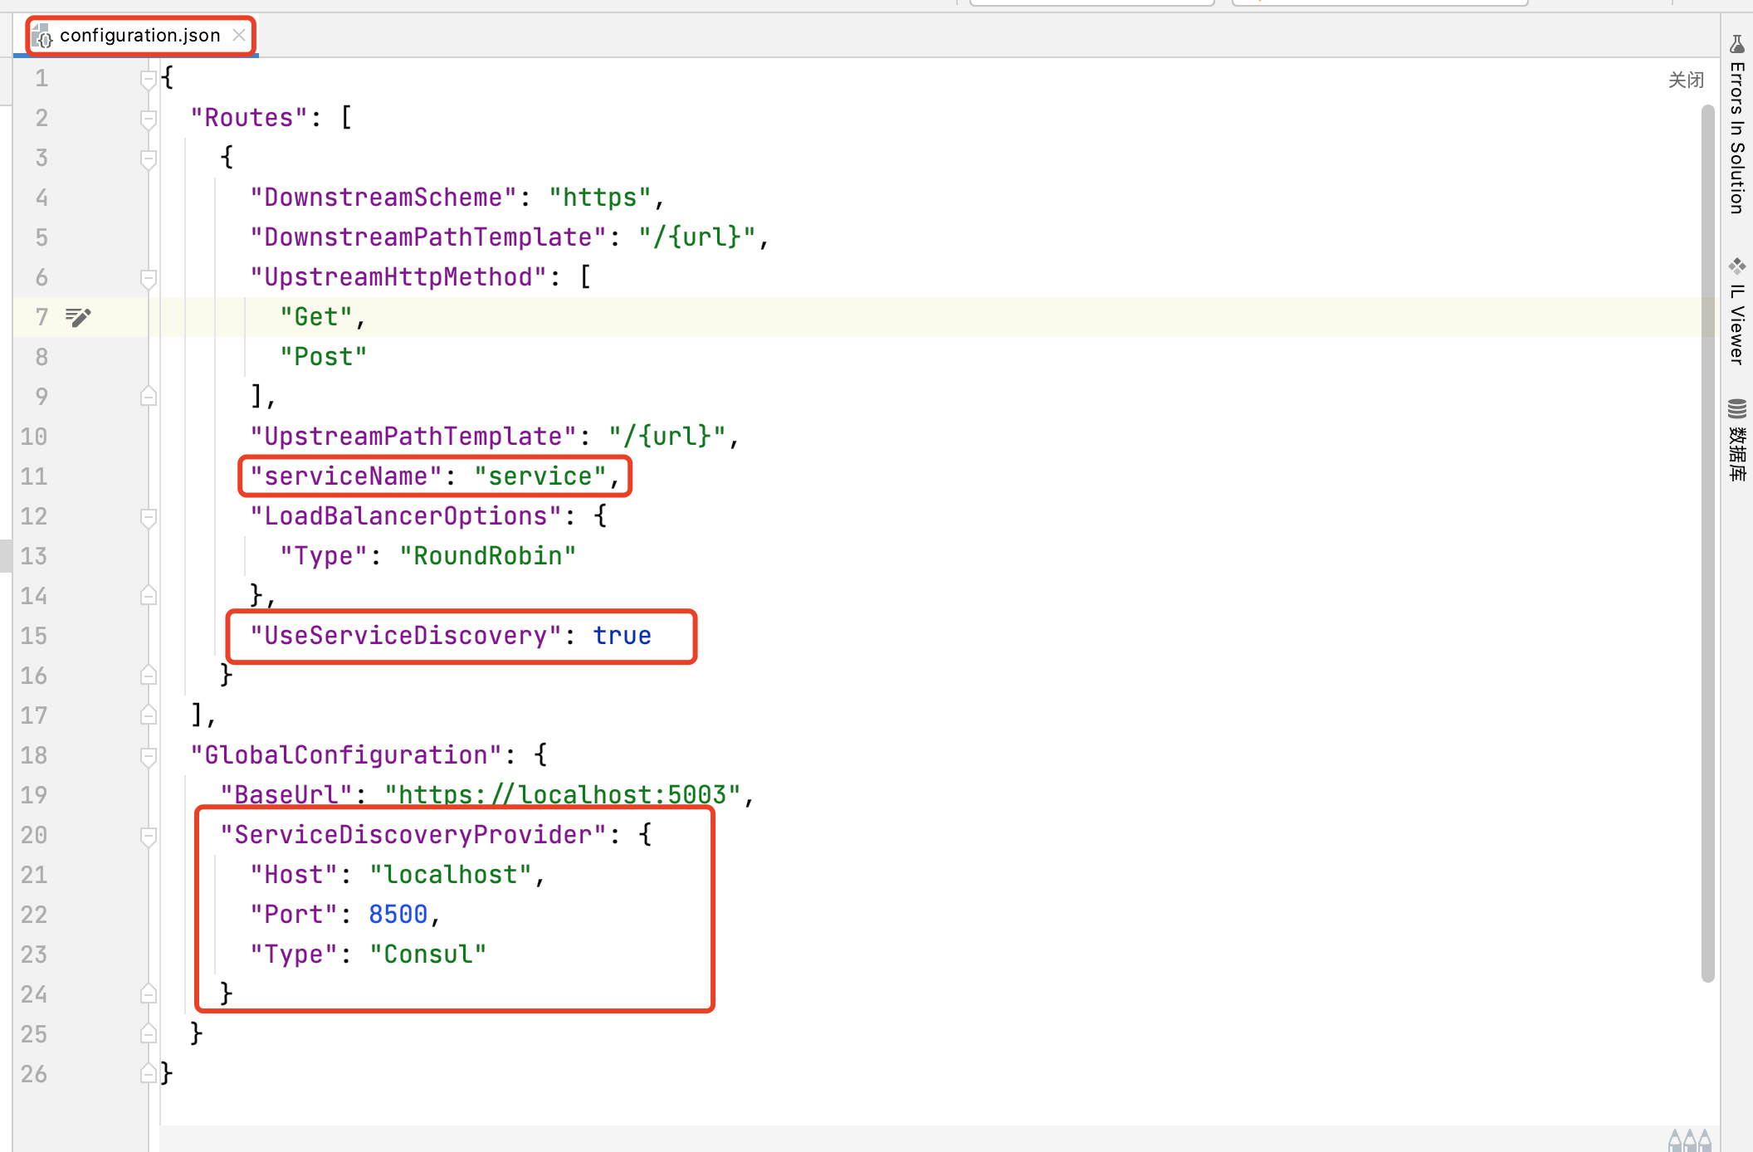Image resolution: width=1753 pixels, height=1152 pixels.
Task: Collapse the ServiceDiscoveryProvider fold on line 20
Action: point(149,837)
